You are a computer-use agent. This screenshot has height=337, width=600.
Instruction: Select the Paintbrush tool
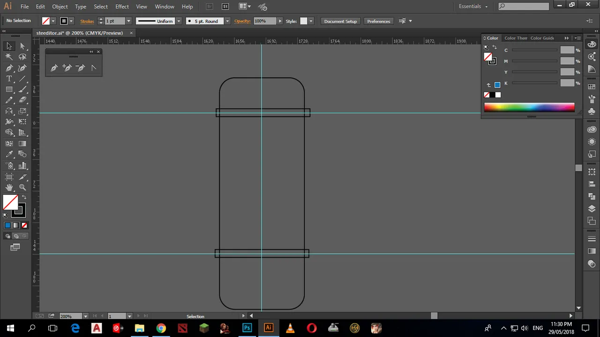click(x=22, y=89)
